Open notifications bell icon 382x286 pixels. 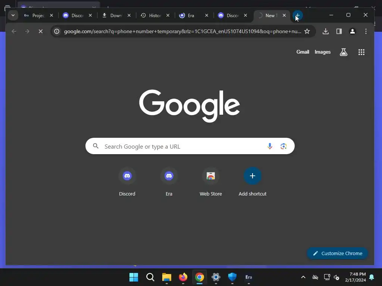[x=372, y=277]
